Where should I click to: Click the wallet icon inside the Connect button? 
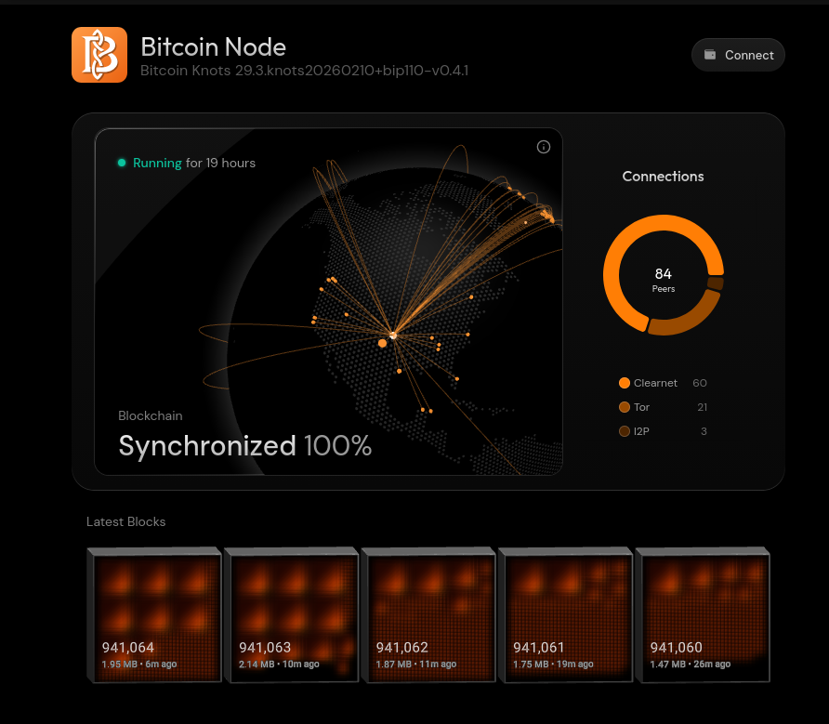tap(710, 55)
